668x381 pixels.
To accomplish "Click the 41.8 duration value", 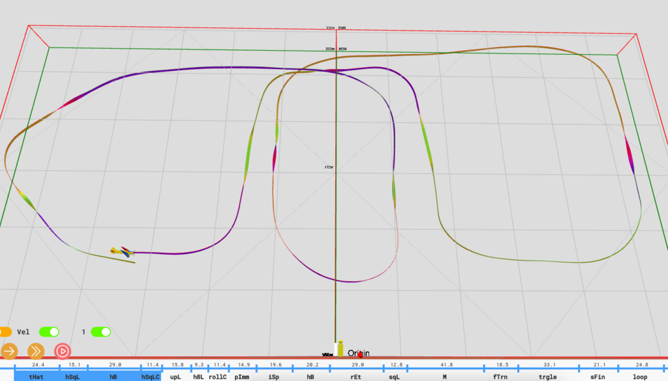I will click(x=446, y=365).
